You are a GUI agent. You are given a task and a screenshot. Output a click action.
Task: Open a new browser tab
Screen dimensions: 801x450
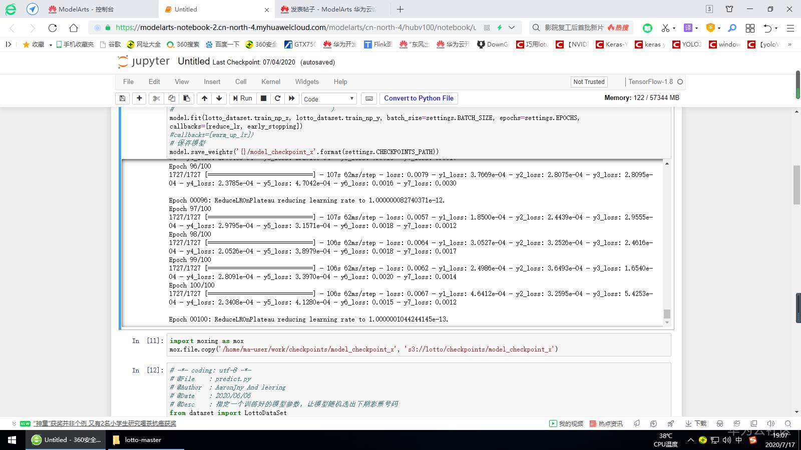[x=400, y=9]
